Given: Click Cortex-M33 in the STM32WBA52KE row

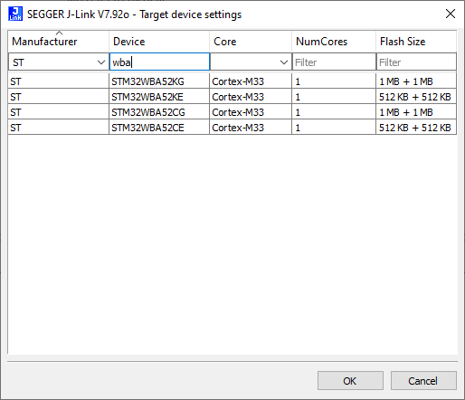Looking at the screenshot, I should coord(251,97).
